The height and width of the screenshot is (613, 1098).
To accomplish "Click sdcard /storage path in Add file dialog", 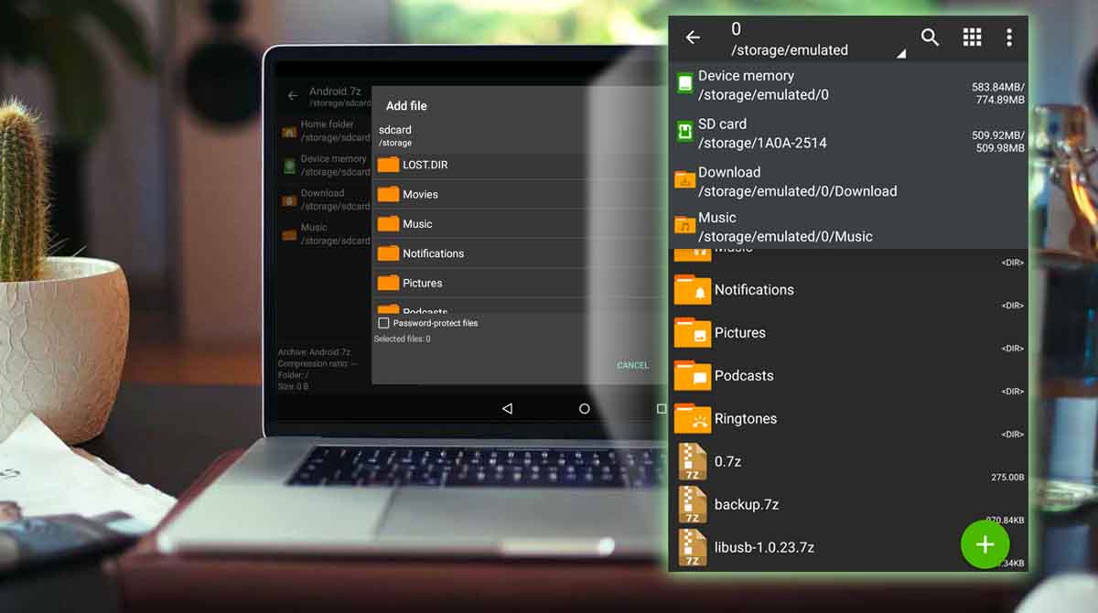I will pos(396,135).
